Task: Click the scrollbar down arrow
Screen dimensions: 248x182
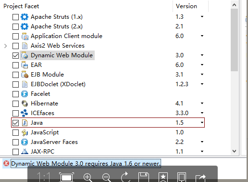Action: [234, 151]
